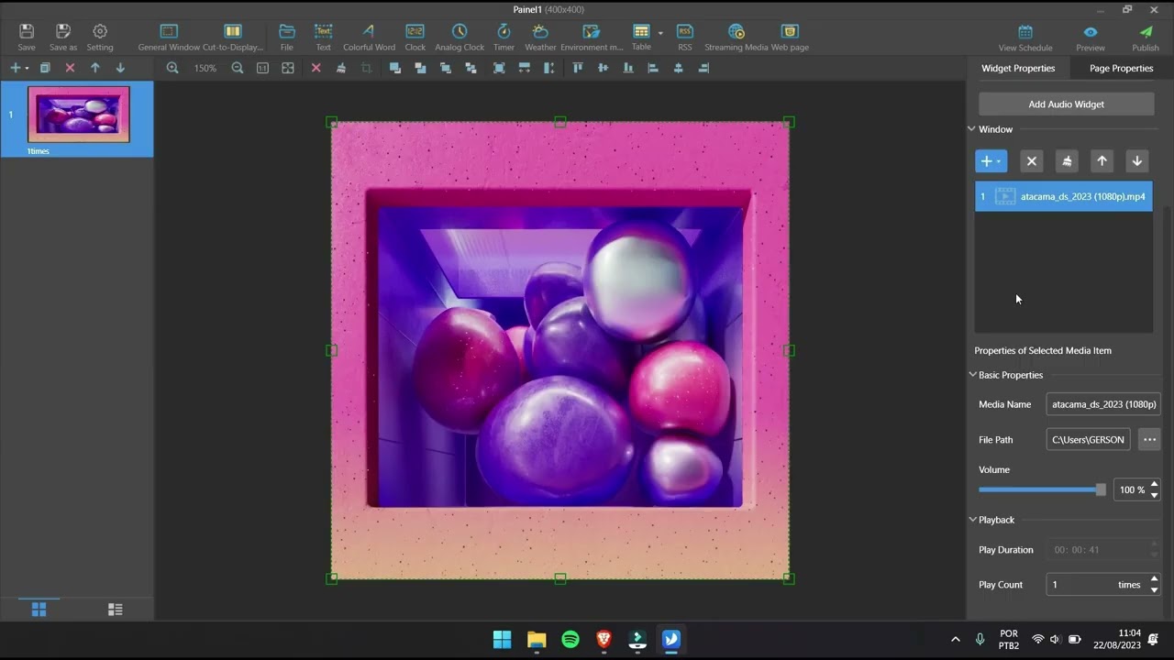1174x660 pixels.
Task: Collapse the Window section
Action: (x=972, y=129)
